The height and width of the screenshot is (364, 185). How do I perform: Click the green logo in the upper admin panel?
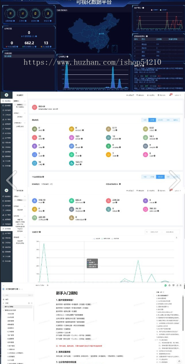[6, 95]
